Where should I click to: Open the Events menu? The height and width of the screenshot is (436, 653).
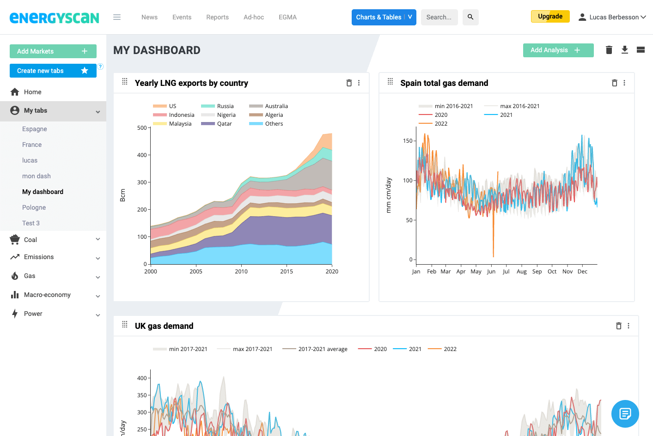coord(182,17)
